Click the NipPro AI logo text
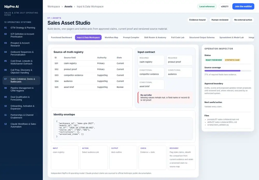This screenshot has width=259, height=180. coord(11,7)
